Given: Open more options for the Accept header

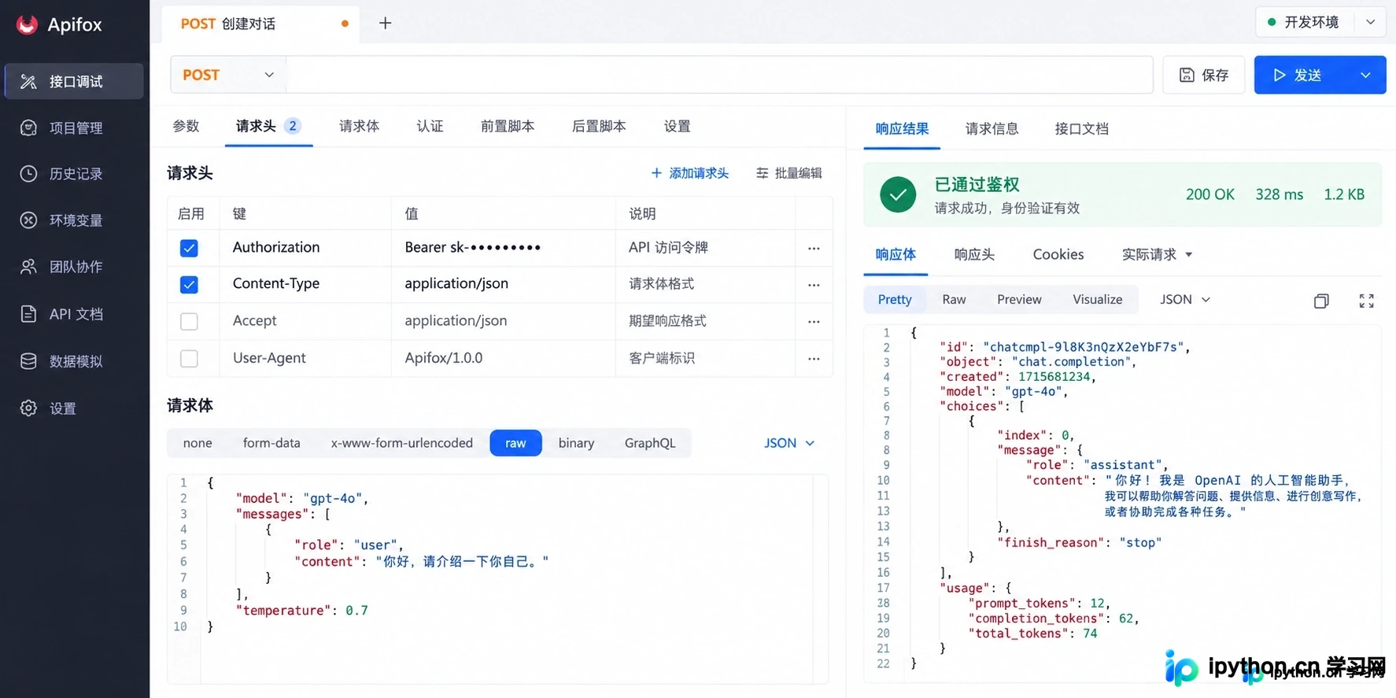Looking at the screenshot, I should click(x=814, y=321).
